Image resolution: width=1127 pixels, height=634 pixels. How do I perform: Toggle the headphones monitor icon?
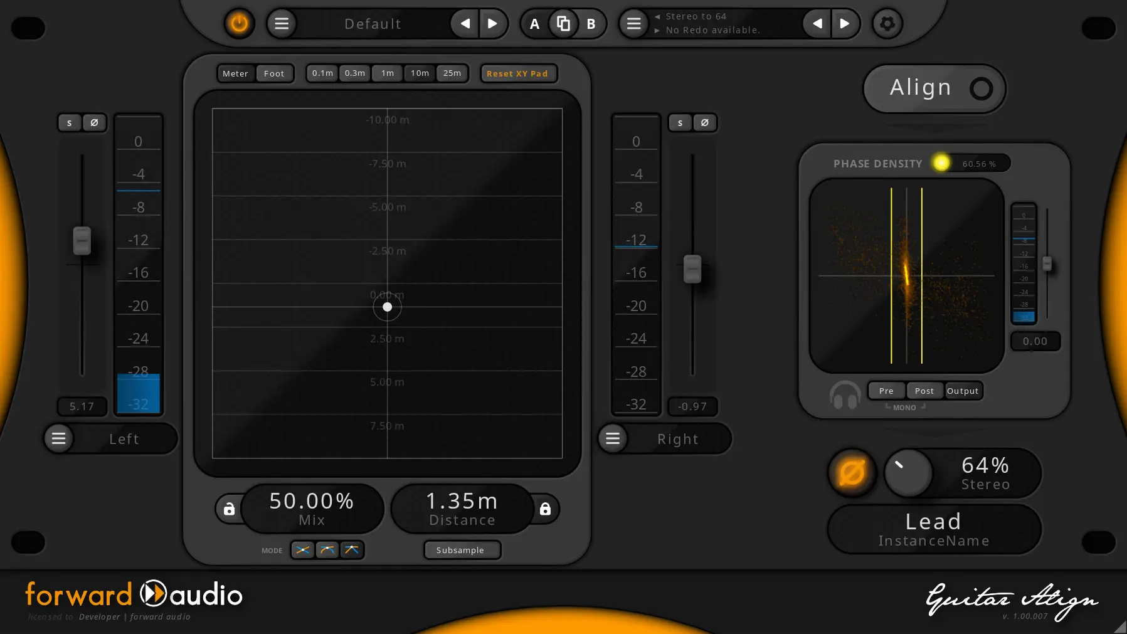(844, 395)
